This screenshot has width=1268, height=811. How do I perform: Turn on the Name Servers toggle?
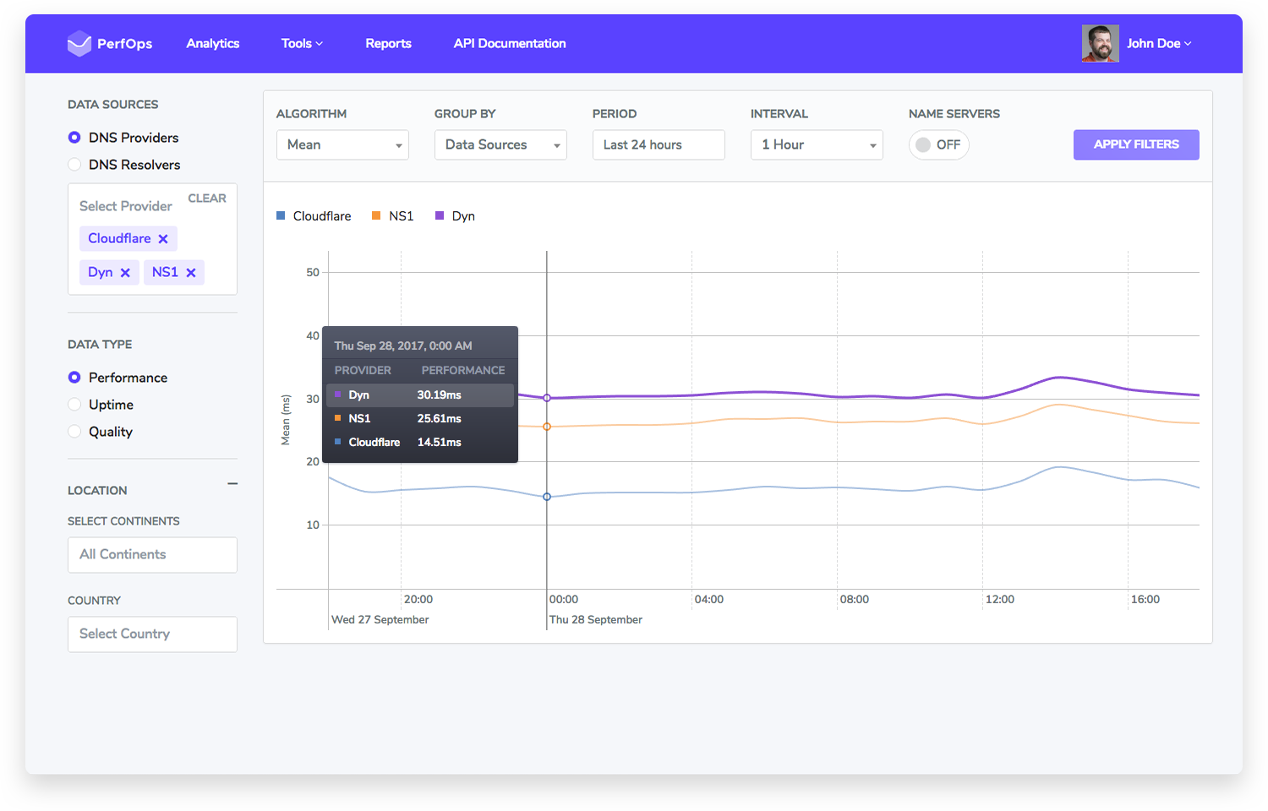click(x=938, y=145)
